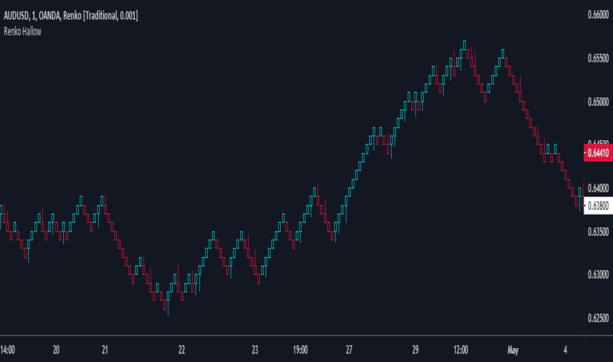Click the 12:00 time axis label
This screenshot has height=362, width=613.
tap(461, 350)
